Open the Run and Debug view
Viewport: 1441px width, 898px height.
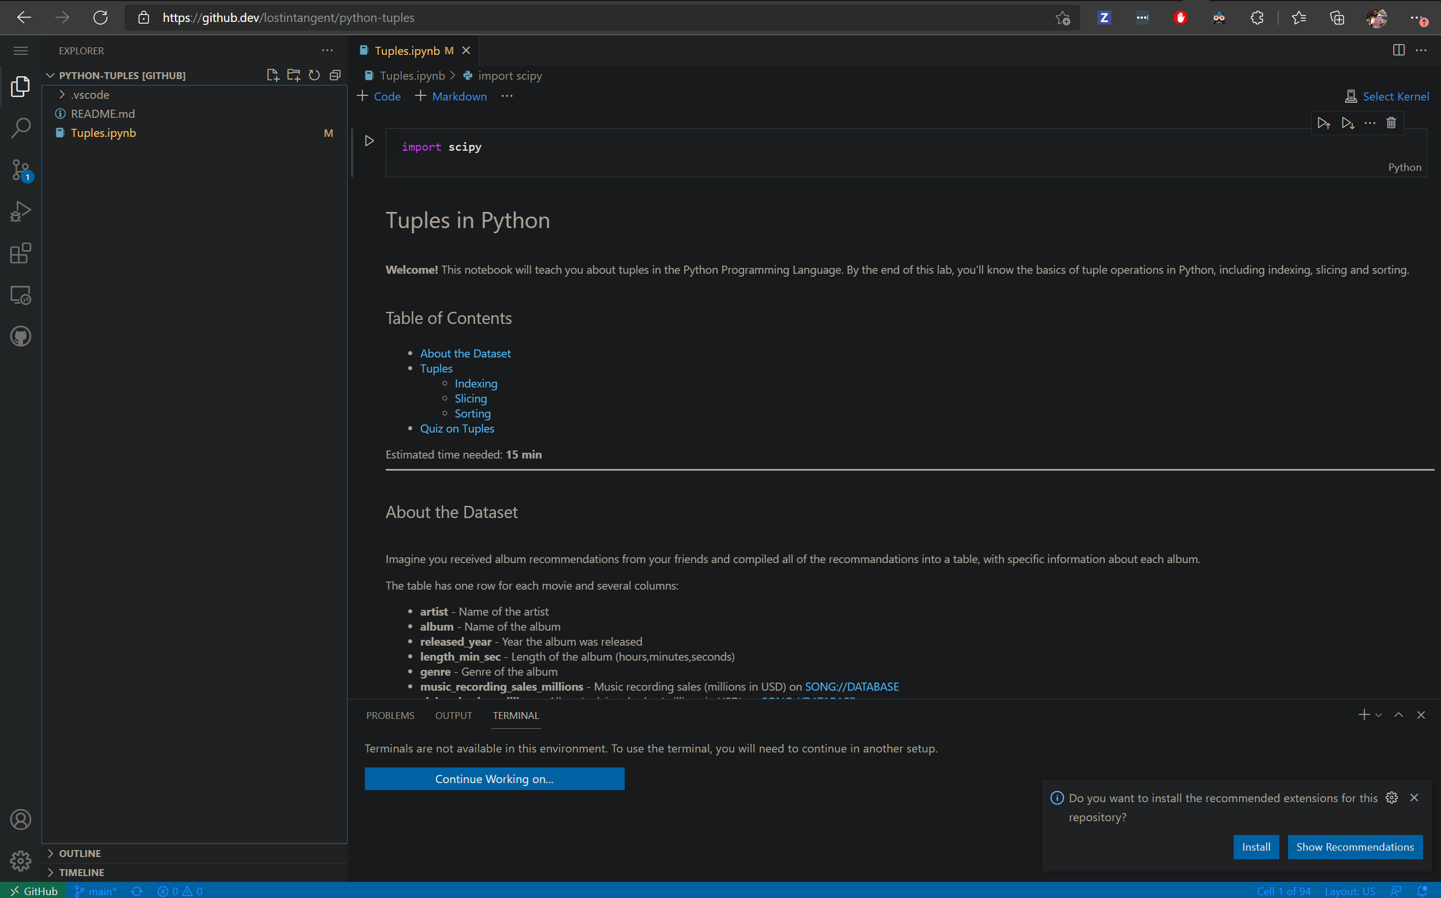(x=20, y=211)
